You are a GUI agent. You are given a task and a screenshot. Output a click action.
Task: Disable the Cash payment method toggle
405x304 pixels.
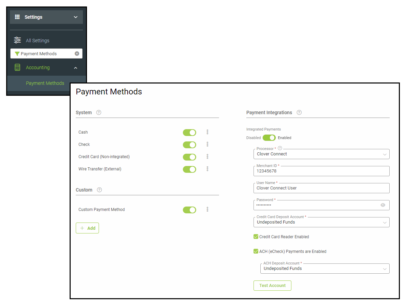point(189,132)
